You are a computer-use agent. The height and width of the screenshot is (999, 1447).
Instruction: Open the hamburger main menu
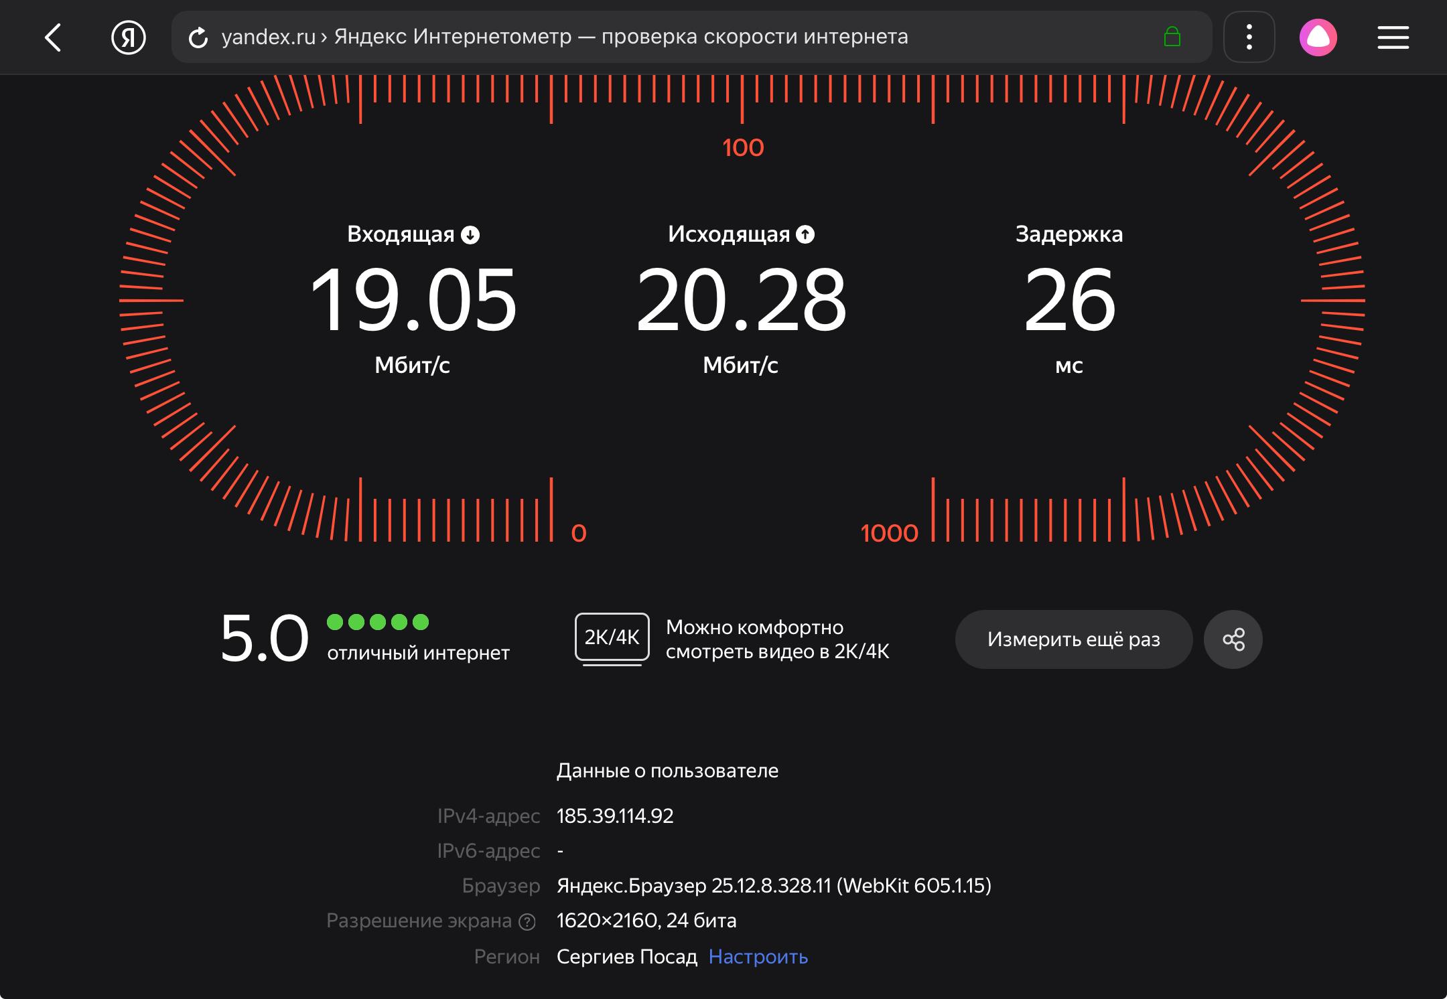(1393, 37)
